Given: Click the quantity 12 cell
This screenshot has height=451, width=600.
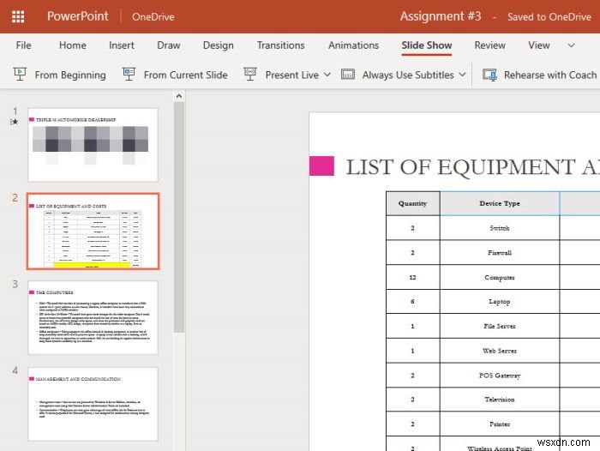Looking at the screenshot, I should tap(412, 277).
